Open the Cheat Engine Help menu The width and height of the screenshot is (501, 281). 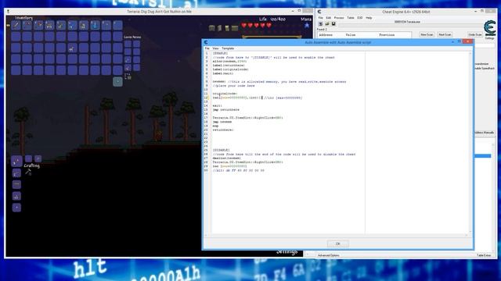pos(369,18)
